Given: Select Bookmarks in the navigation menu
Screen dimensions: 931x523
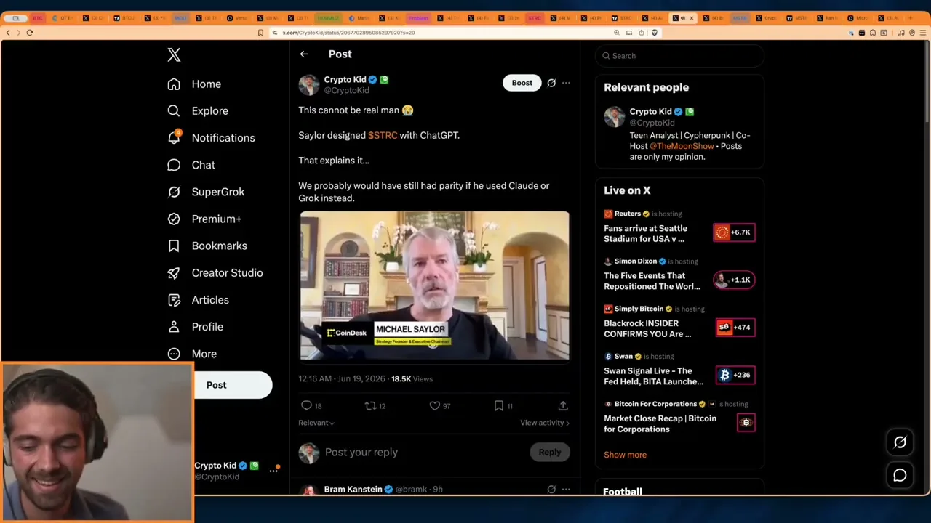Looking at the screenshot, I should click(x=220, y=246).
